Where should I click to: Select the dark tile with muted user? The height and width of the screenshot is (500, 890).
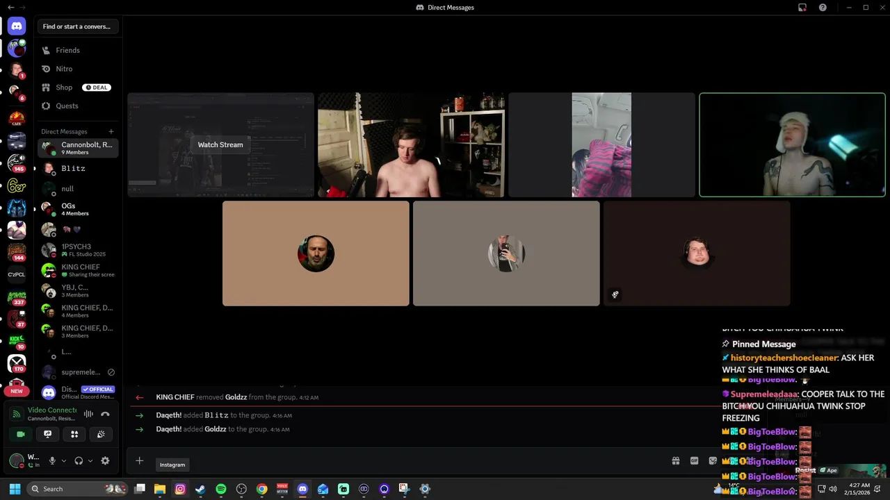697,253
